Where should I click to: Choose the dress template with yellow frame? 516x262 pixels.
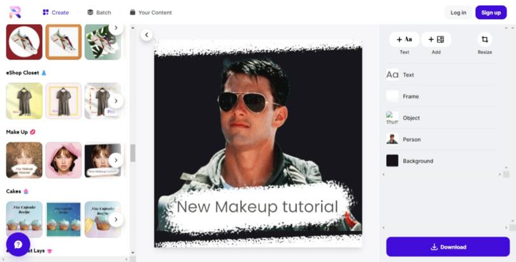point(64,101)
